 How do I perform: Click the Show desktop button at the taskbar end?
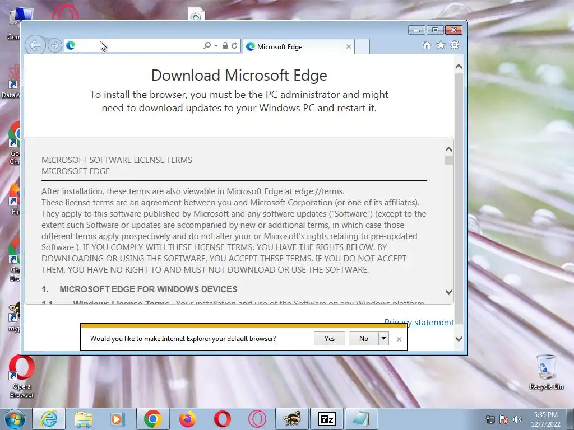tap(570, 419)
